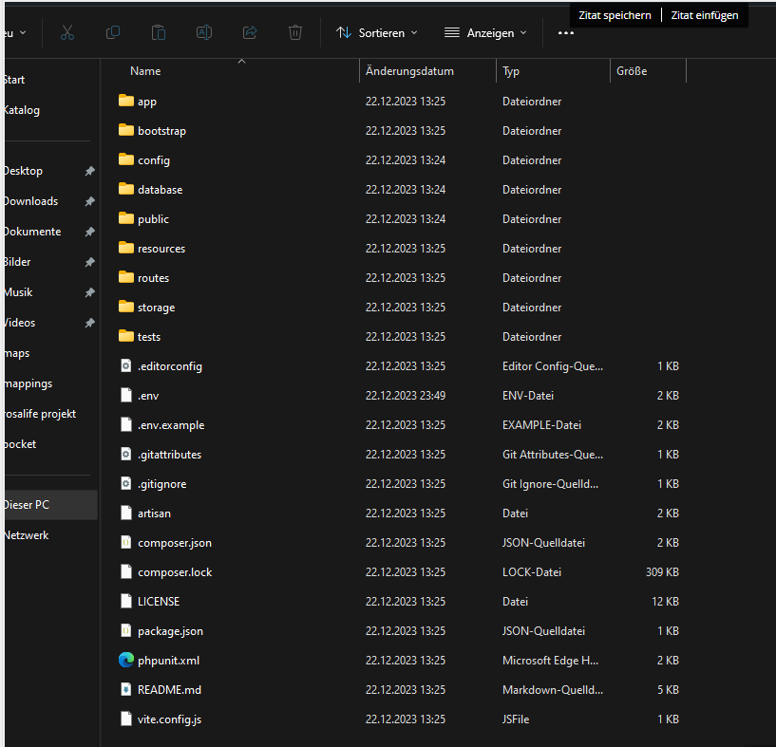Image resolution: width=776 pixels, height=747 pixels.
Task: Select the phpunit.xml Edge file icon
Action: point(126,660)
